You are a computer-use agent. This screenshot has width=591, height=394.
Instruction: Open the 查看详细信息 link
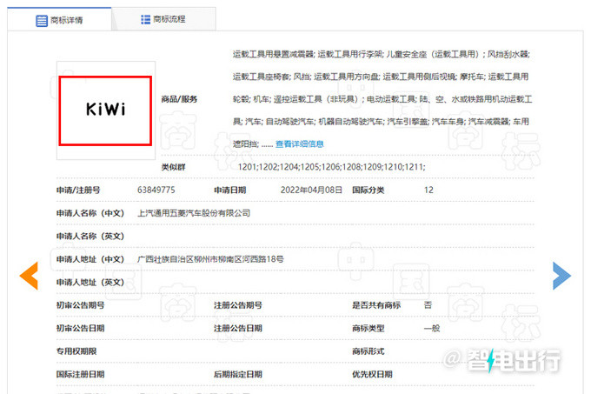tap(300, 144)
